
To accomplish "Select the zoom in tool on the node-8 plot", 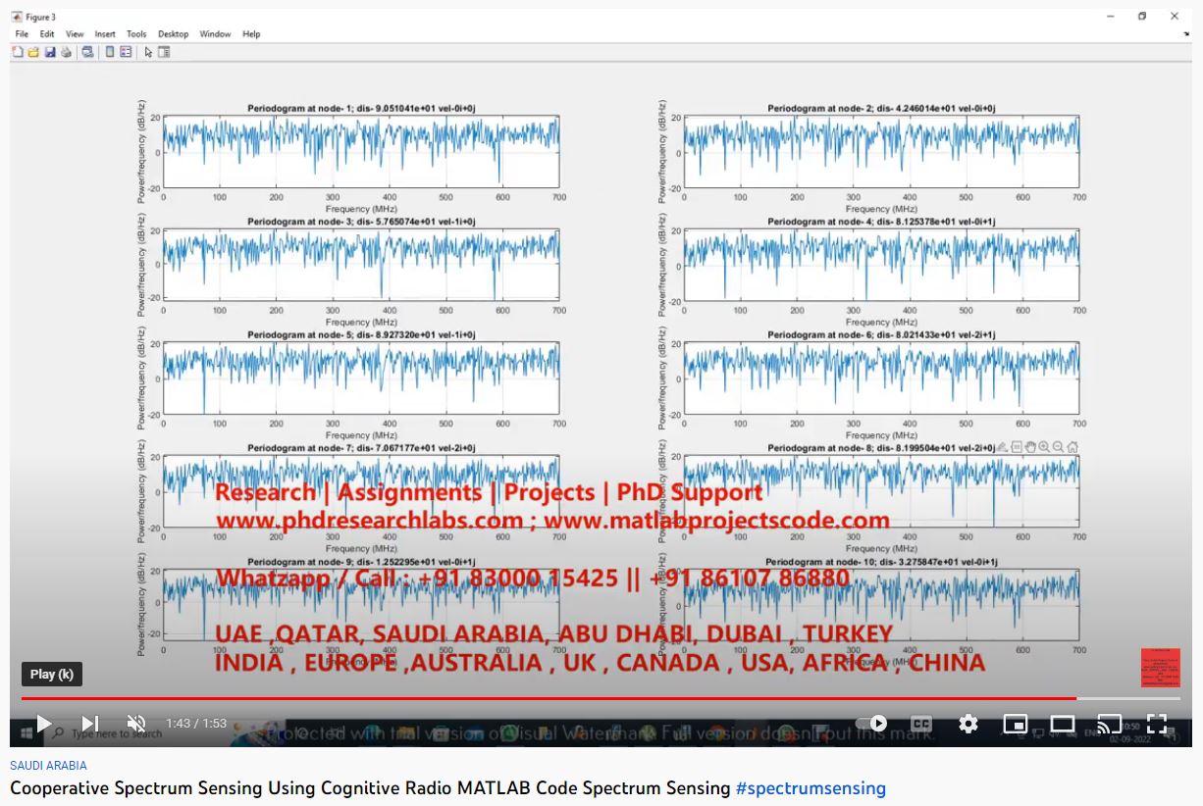I will pyautogui.click(x=1044, y=447).
